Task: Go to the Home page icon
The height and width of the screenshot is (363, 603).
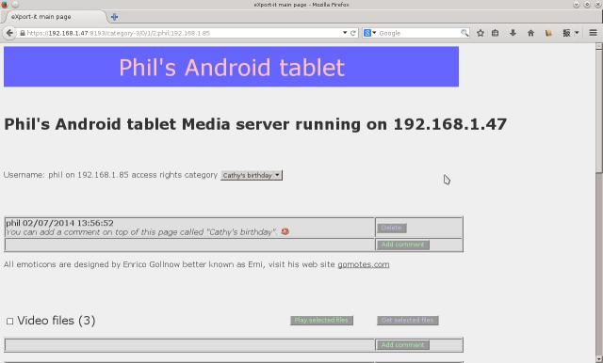Action: [531, 33]
